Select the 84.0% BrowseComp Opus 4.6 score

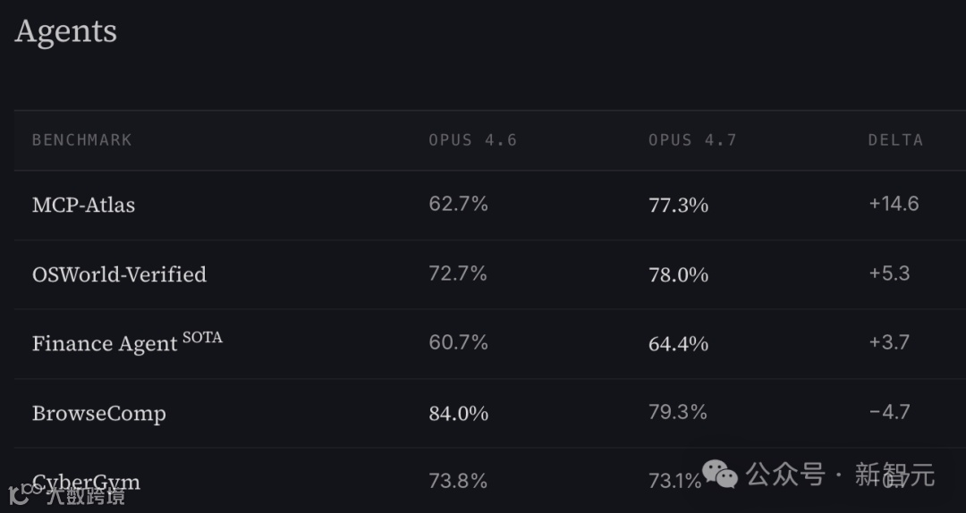[x=458, y=413]
